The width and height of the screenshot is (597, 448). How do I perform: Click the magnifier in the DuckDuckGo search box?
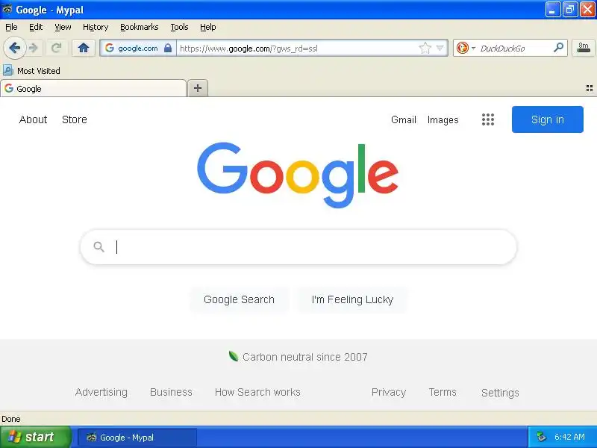point(558,48)
